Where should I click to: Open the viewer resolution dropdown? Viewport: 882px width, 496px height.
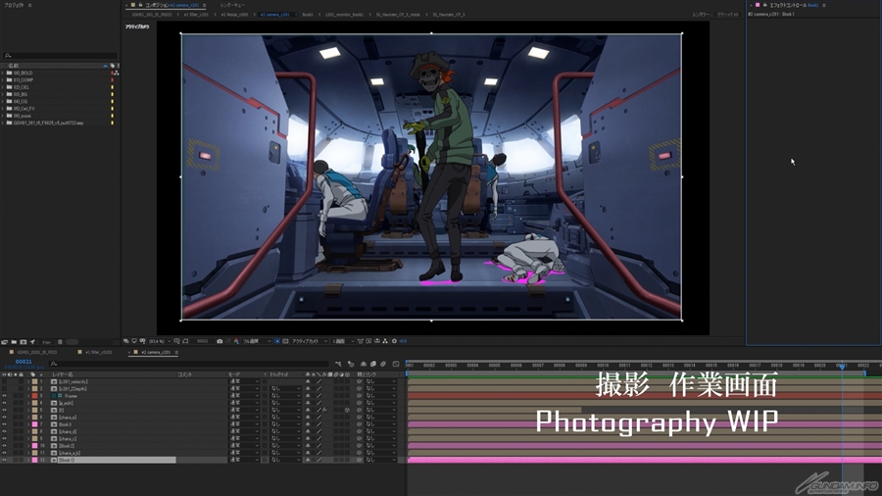click(257, 341)
